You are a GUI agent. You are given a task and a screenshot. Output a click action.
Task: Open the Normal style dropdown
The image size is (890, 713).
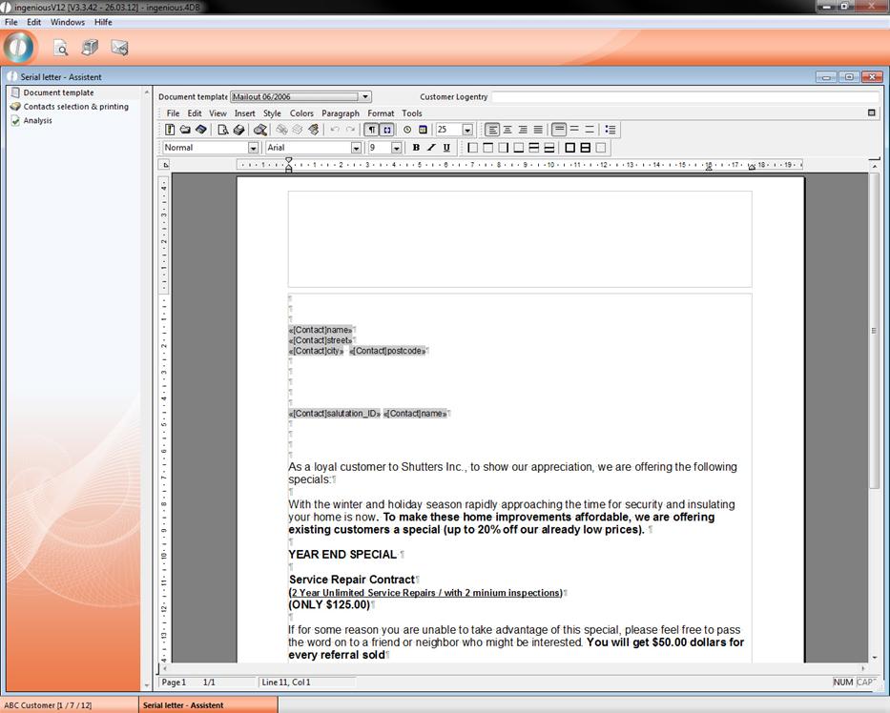click(253, 148)
